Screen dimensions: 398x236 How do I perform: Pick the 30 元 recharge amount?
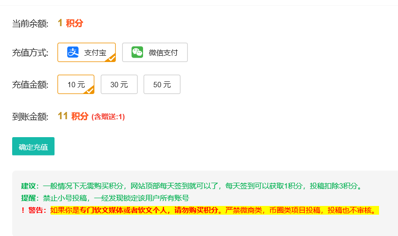pyautogui.click(x=119, y=84)
